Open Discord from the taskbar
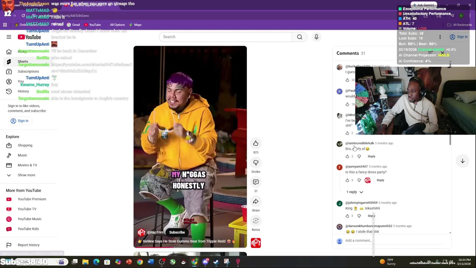The width and height of the screenshot is (476, 268). point(205,262)
